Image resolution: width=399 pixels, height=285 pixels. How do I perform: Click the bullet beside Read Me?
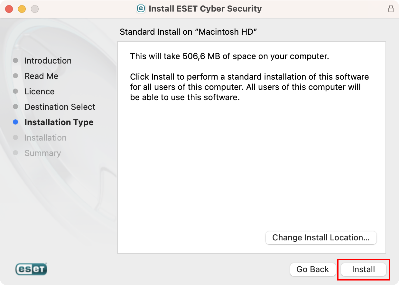pos(15,76)
